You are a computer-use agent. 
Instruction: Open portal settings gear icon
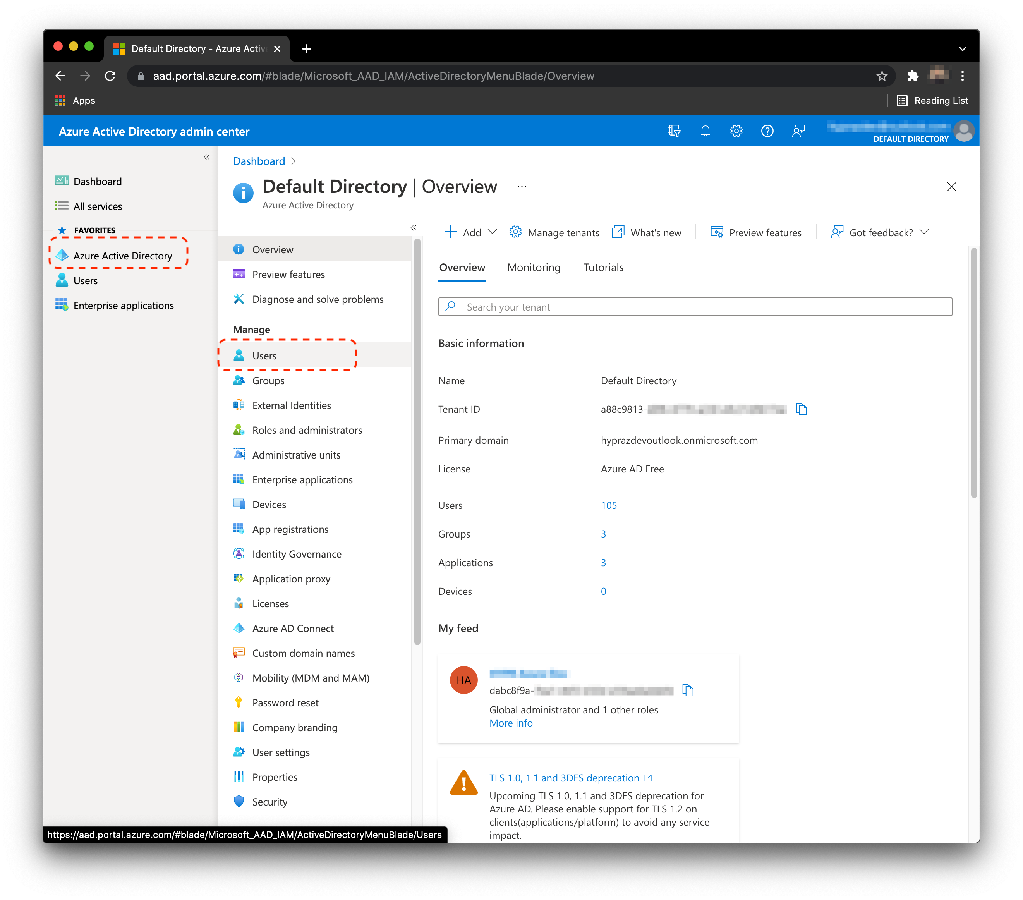[x=736, y=131]
